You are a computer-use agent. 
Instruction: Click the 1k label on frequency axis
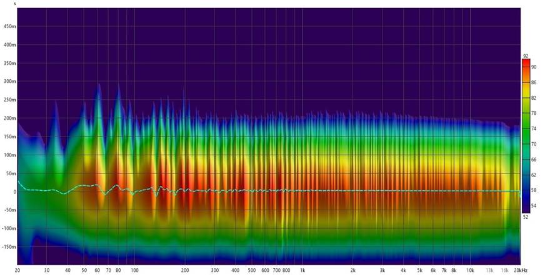click(x=302, y=271)
